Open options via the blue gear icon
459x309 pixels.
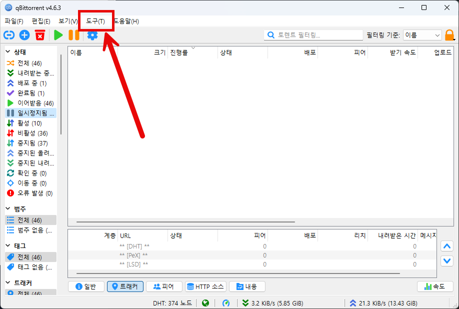(92, 35)
